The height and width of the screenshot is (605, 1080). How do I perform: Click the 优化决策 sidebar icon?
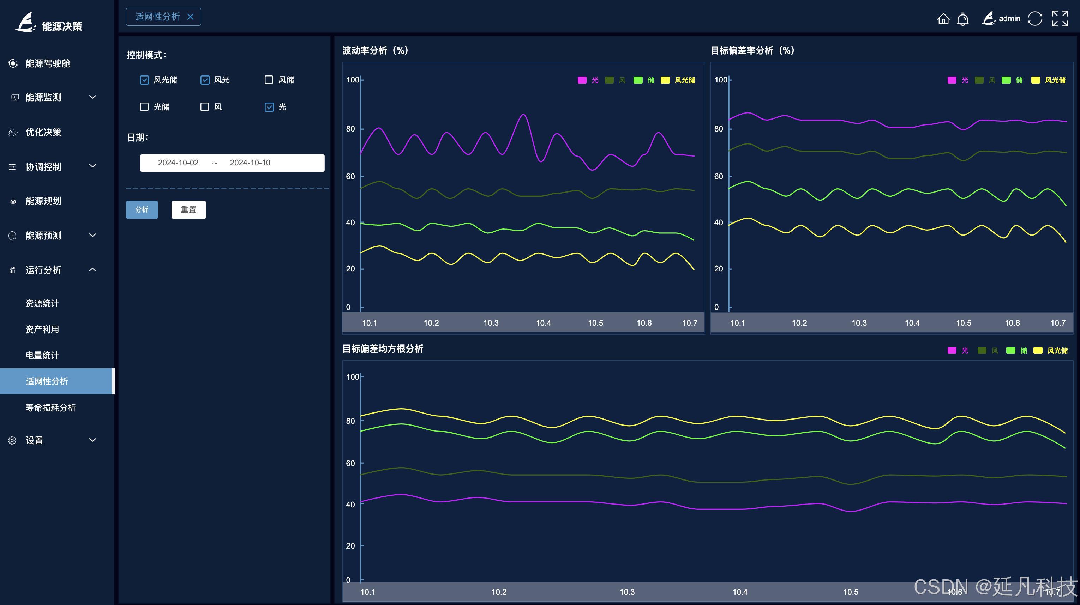coord(13,132)
